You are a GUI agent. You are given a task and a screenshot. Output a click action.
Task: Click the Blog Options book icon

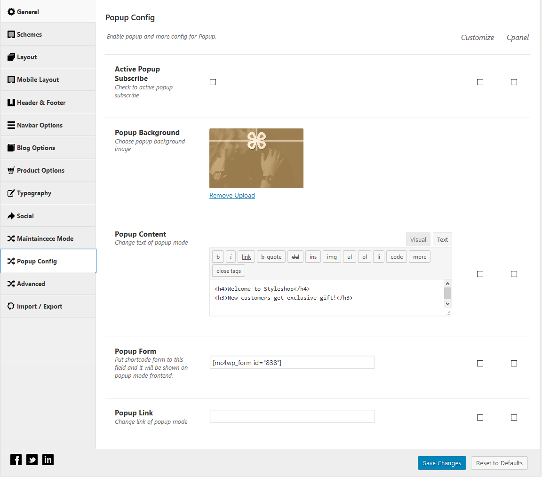tap(11, 148)
